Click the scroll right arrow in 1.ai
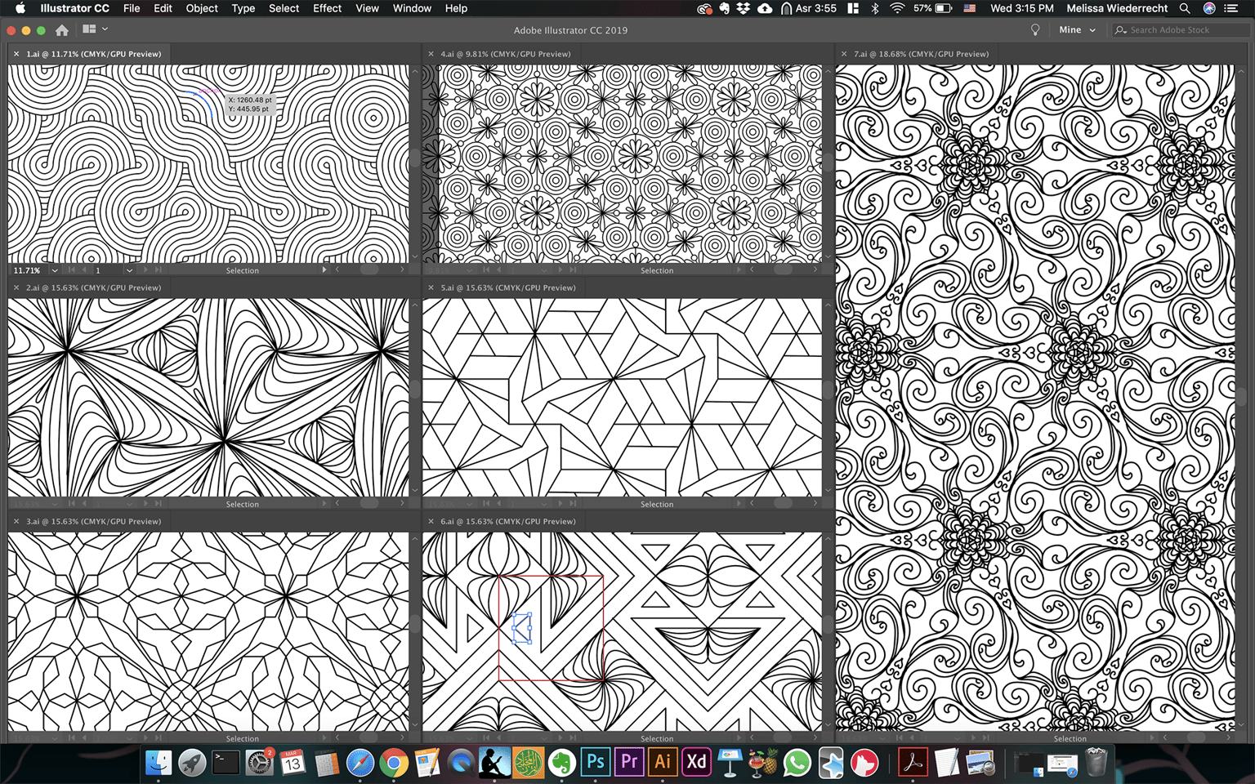 click(402, 269)
